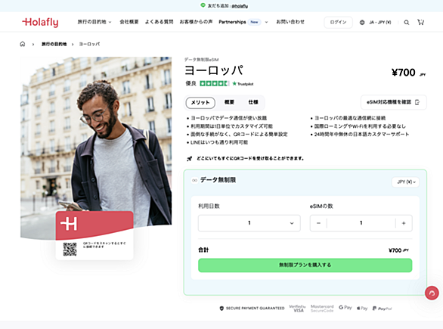443x329 pixels.
Task: Expand the 旅行の目的地 navigation menu
Action: click(94, 22)
